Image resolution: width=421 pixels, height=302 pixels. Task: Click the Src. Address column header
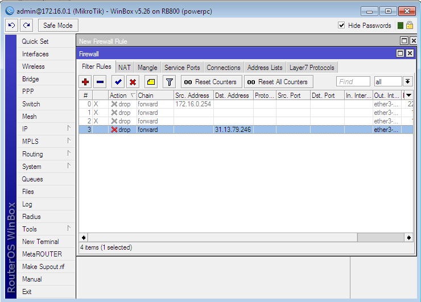click(193, 96)
